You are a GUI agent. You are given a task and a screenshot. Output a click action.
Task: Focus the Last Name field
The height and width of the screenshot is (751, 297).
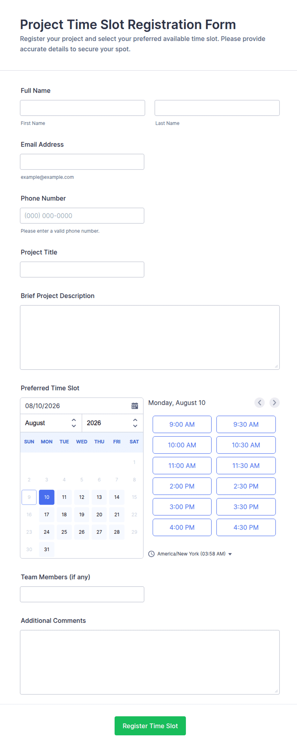[217, 108]
